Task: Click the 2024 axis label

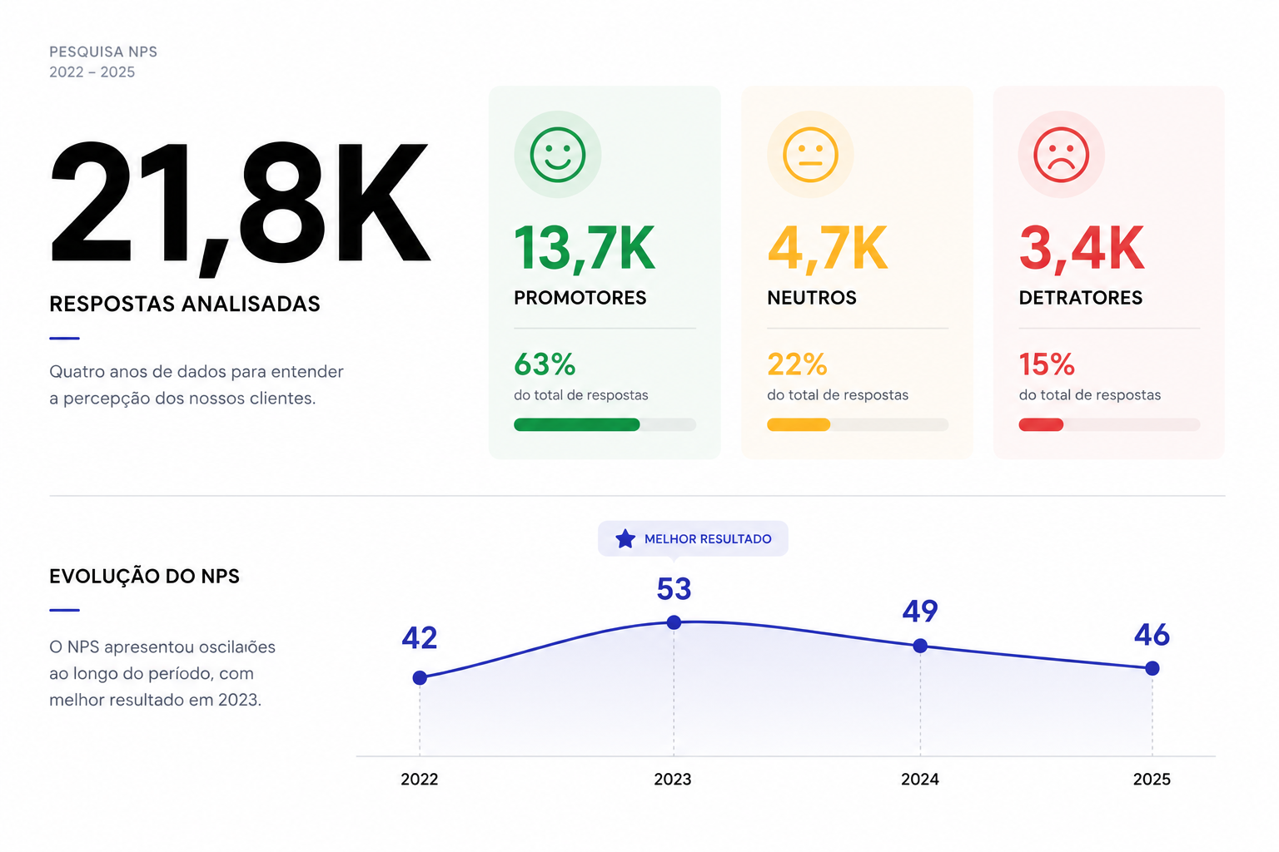Action: tap(920, 780)
